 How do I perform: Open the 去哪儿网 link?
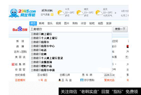click(x=65, y=75)
